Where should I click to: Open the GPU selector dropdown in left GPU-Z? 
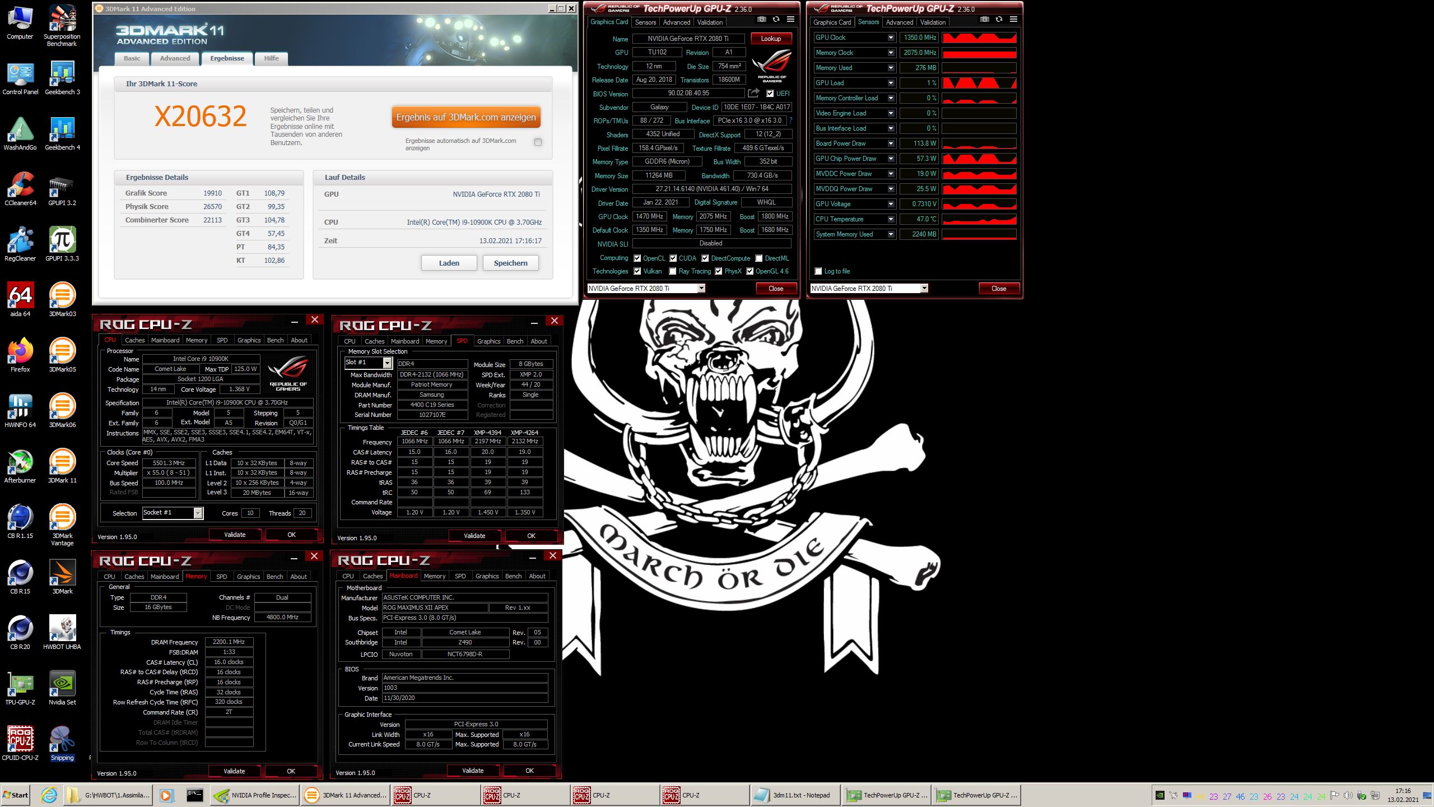pyautogui.click(x=701, y=288)
